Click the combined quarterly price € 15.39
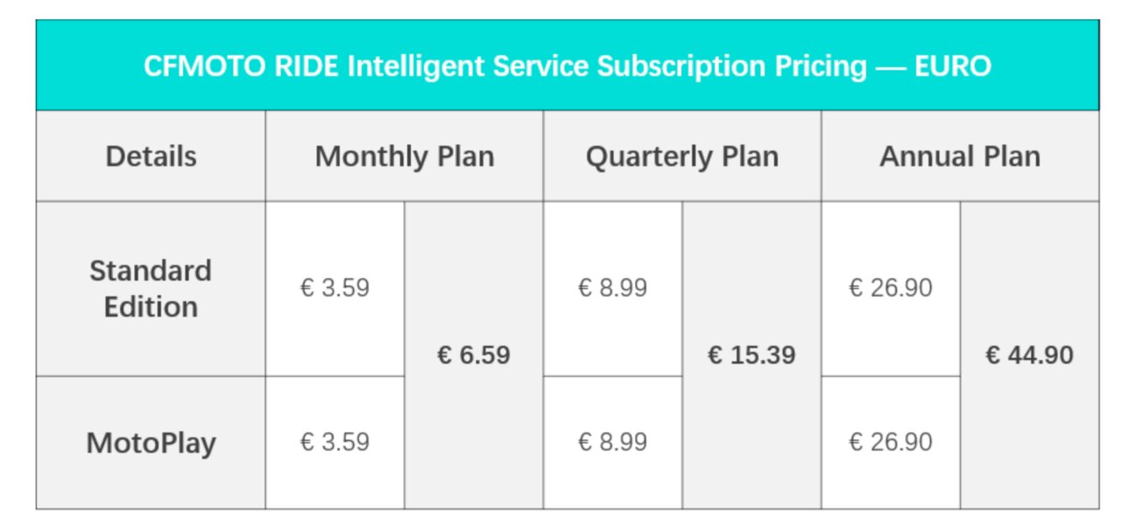The image size is (1121, 524). (x=751, y=355)
